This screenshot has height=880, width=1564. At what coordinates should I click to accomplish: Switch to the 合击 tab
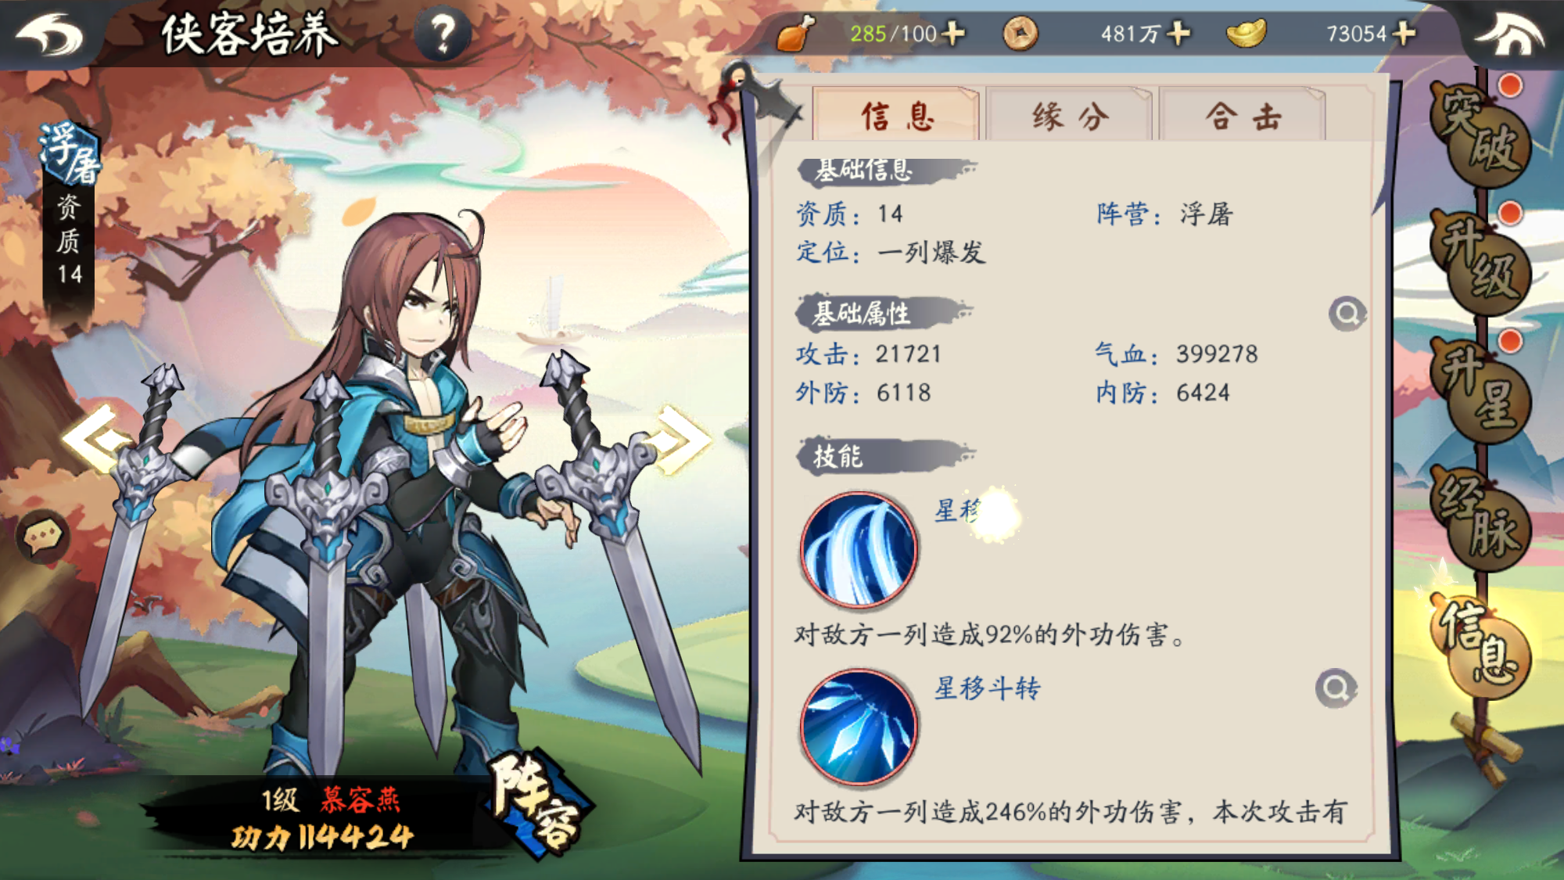[1243, 116]
